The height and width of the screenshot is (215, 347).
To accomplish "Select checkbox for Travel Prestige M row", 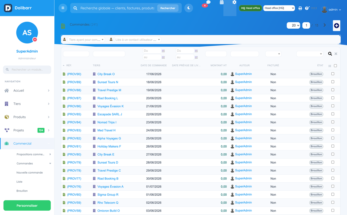I will click(x=333, y=90).
